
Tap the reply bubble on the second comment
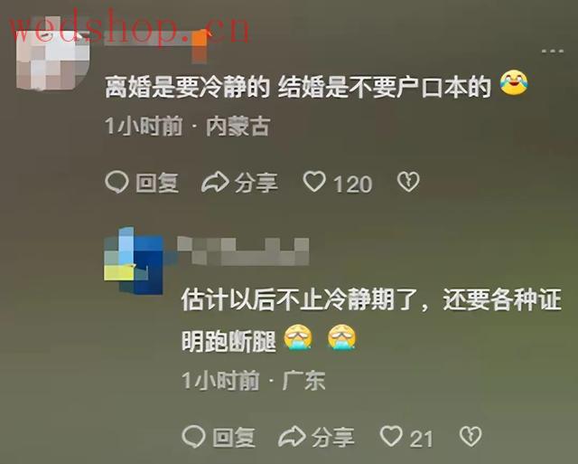coord(193,436)
